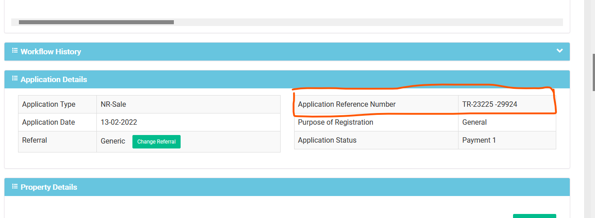The image size is (595, 218).
Task: Open the Workflow History panel title
Action: point(51,52)
